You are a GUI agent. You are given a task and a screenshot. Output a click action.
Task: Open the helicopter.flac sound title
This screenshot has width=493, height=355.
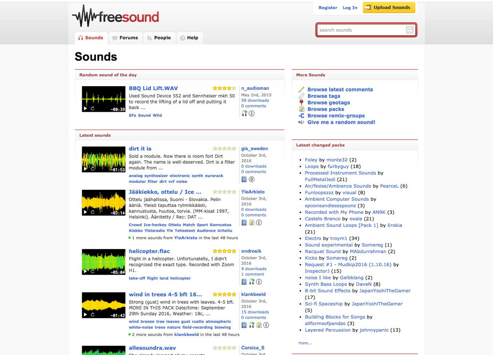click(149, 251)
